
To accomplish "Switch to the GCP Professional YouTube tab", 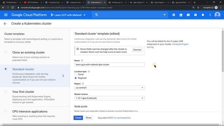I will 33,2.
